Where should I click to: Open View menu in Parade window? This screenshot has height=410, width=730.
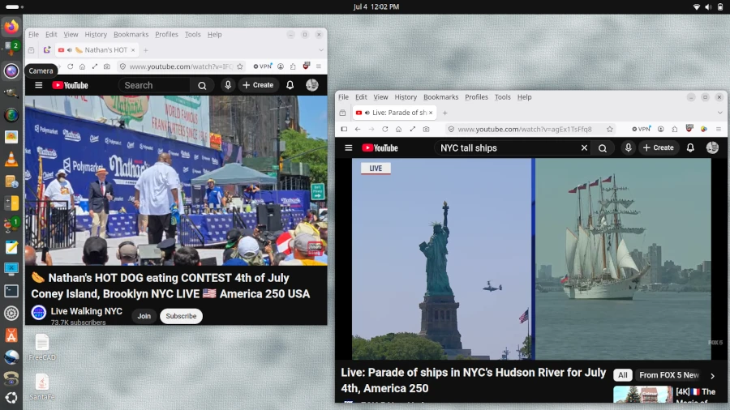(380, 97)
